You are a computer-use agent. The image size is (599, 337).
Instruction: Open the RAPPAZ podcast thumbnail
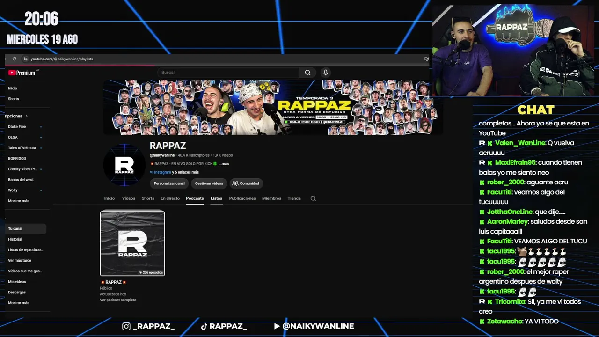coord(132,243)
